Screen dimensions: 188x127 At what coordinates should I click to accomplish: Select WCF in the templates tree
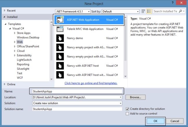20,78
